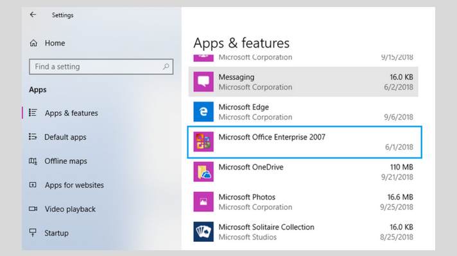Select the Microsoft OneDrive app name

[251, 167]
